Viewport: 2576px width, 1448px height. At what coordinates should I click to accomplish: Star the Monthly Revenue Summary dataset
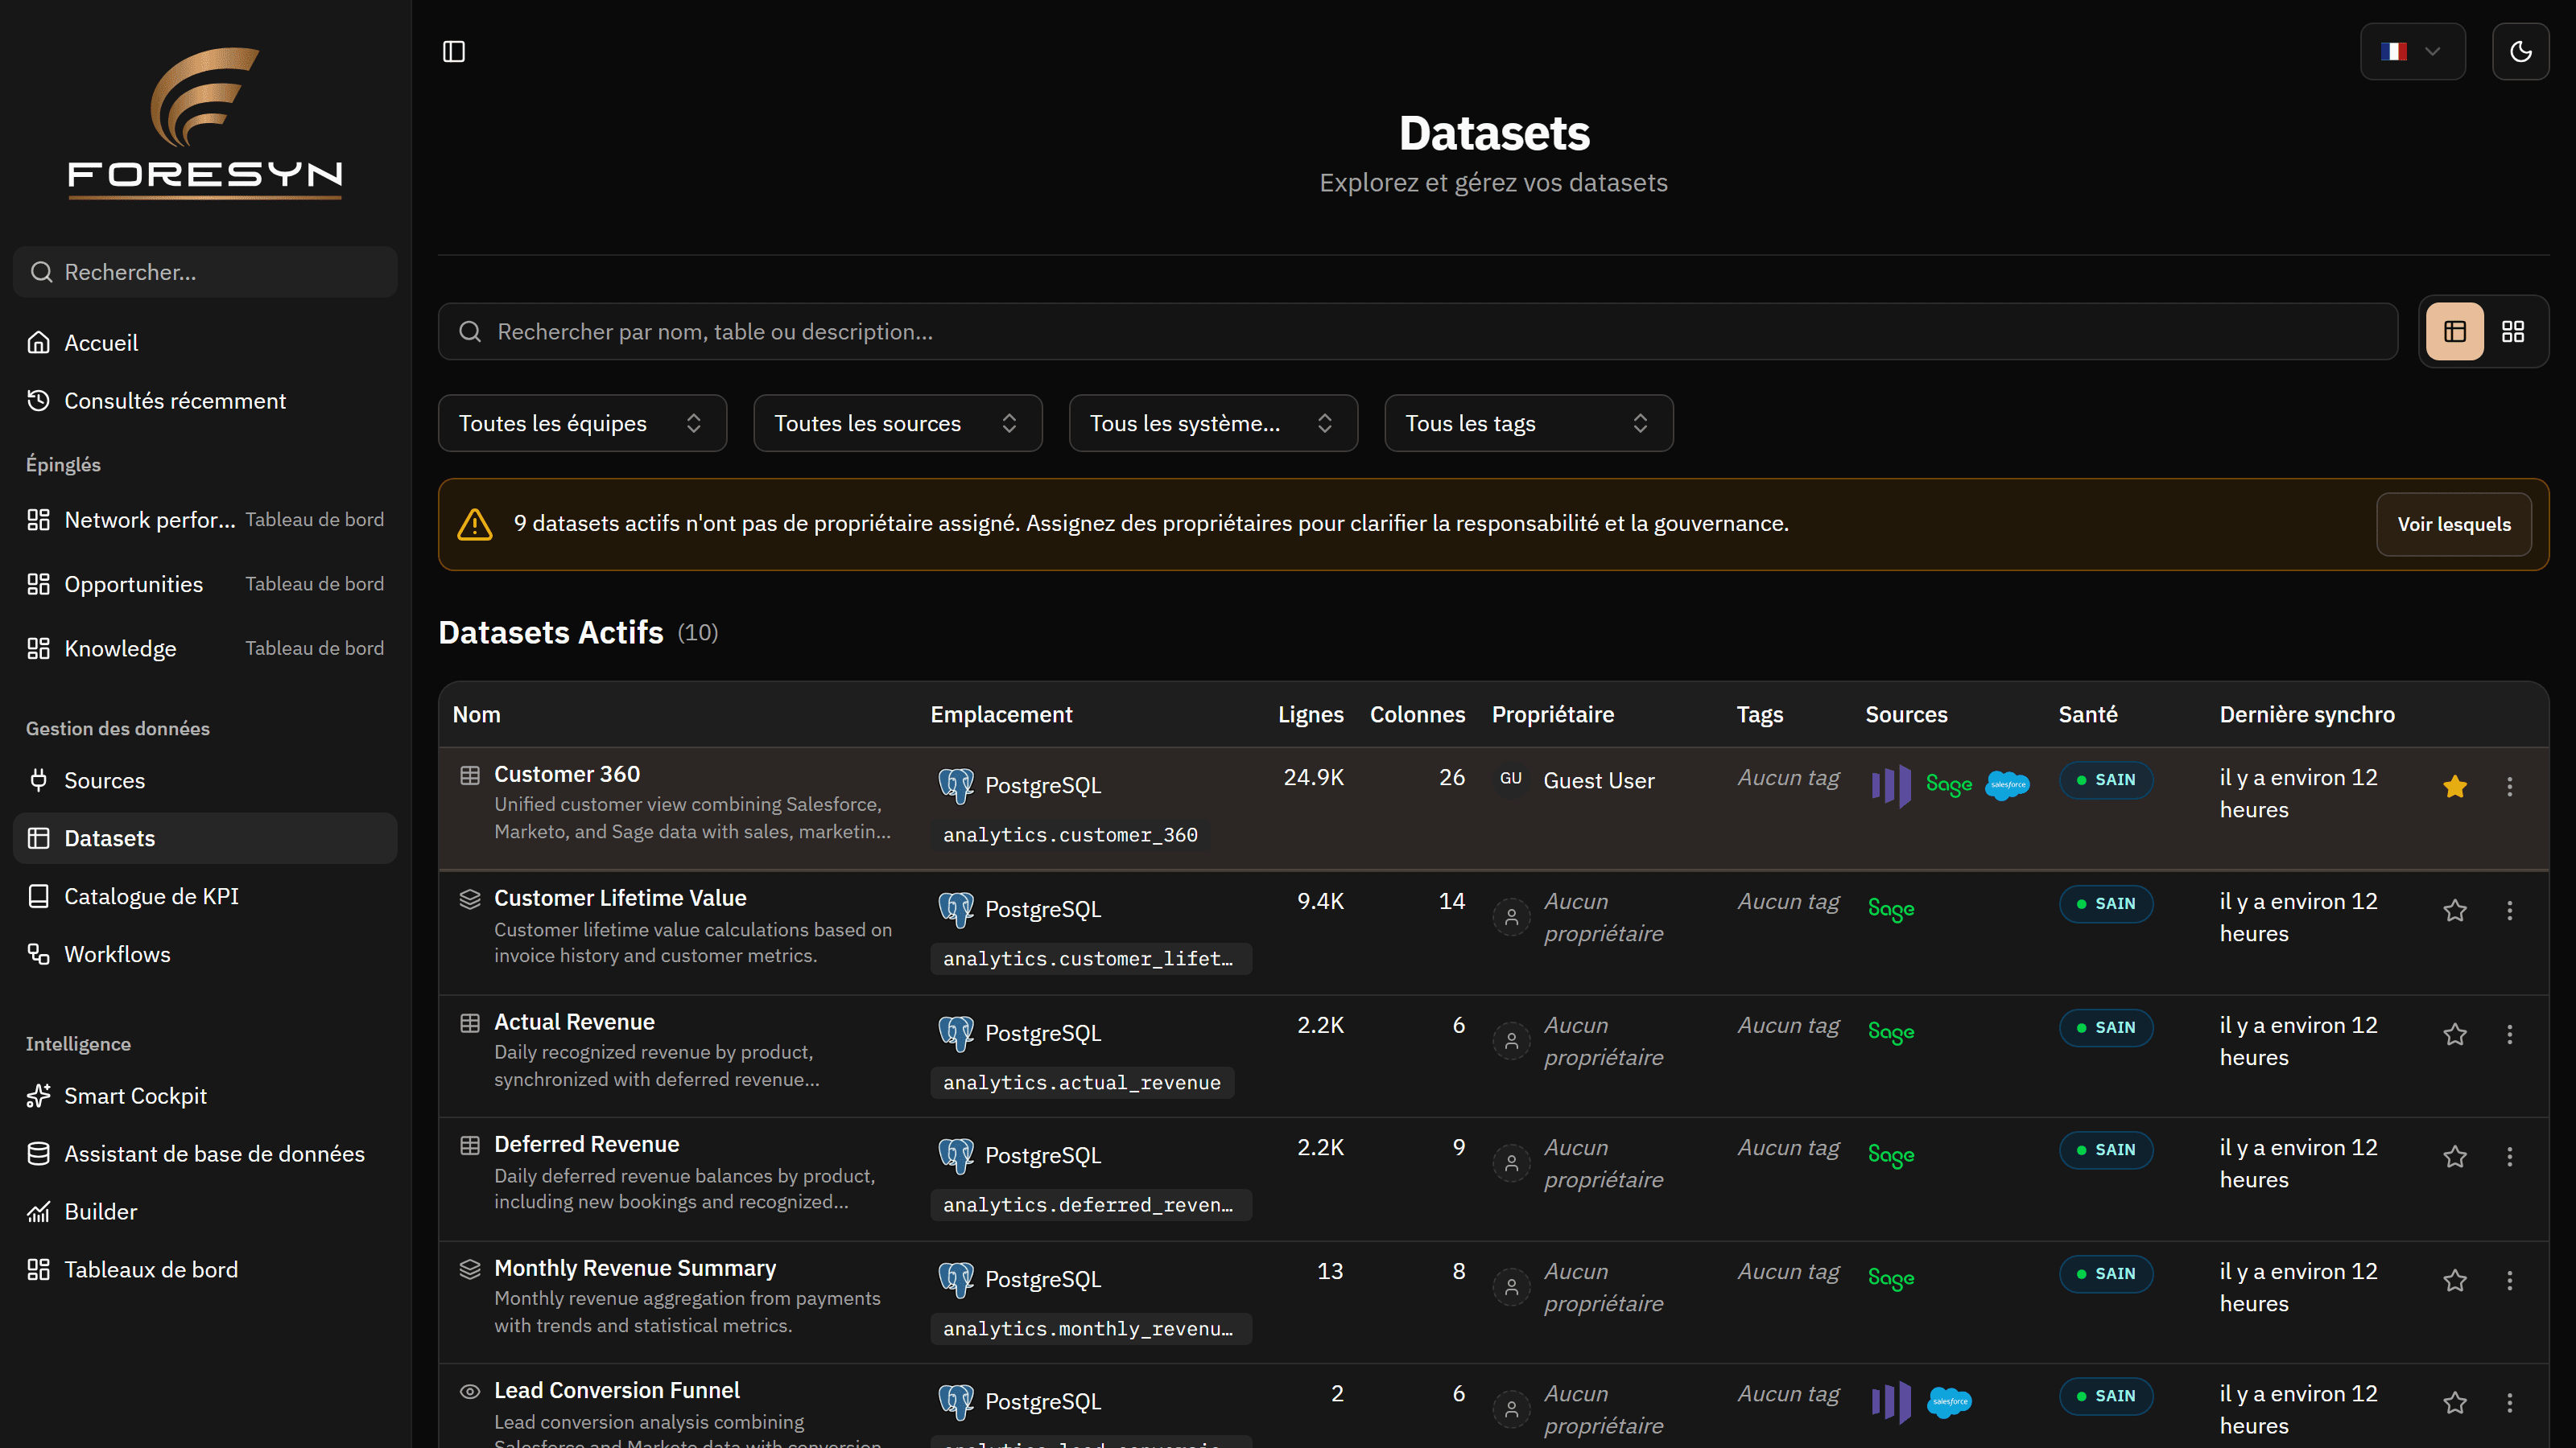tap(2455, 1280)
